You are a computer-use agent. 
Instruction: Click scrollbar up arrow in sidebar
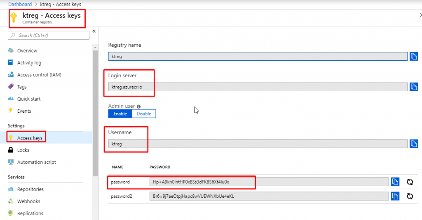coord(95,47)
